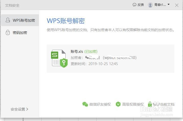Open the 密码加密 sidebar tab
This screenshot has width=183, height=121.
tap(20, 33)
